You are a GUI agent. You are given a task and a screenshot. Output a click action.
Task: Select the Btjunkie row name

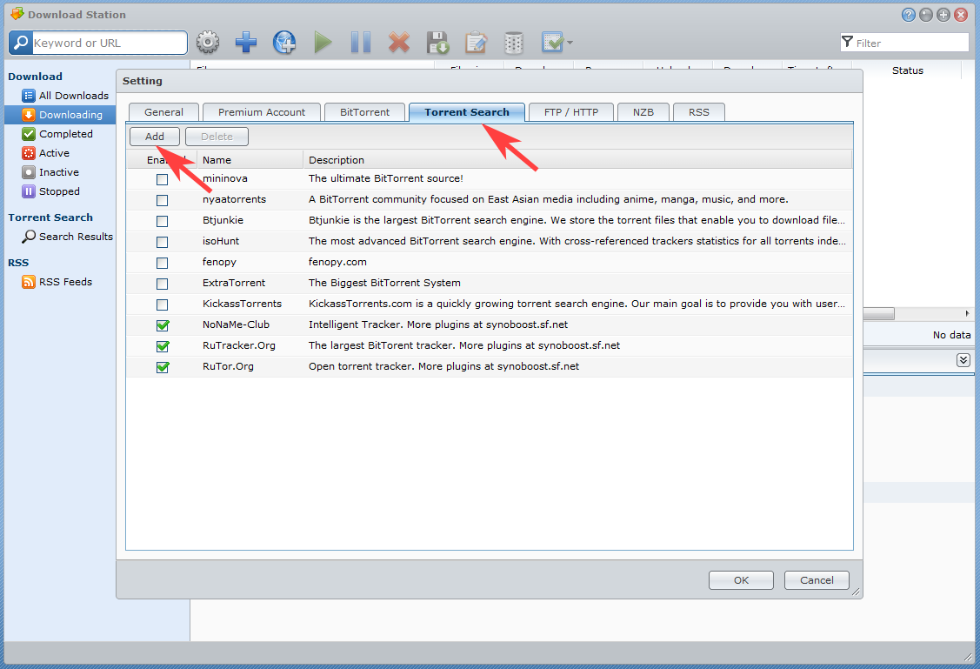coord(223,220)
